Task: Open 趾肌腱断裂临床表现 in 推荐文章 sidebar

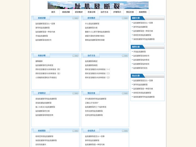Action: pos(141,60)
